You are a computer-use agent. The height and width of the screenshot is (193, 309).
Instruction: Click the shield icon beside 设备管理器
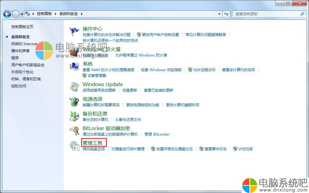85,75
